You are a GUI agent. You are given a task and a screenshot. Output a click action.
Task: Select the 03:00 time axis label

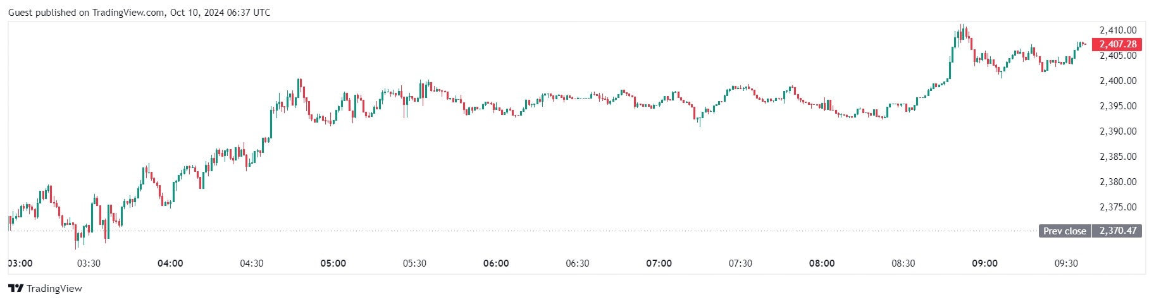(20, 263)
